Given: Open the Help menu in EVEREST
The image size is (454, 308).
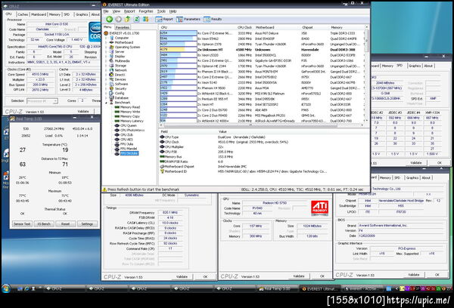Looking at the screenshot, I should click(x=173, y=11).
